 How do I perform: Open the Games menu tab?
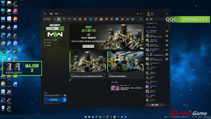pos(51,14)
